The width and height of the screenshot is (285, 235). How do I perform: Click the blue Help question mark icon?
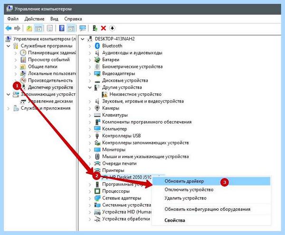(x=62, y=28)
